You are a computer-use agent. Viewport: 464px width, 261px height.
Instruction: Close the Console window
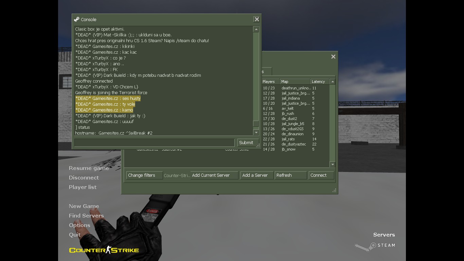pyautogui.click(x=257, y=19)
